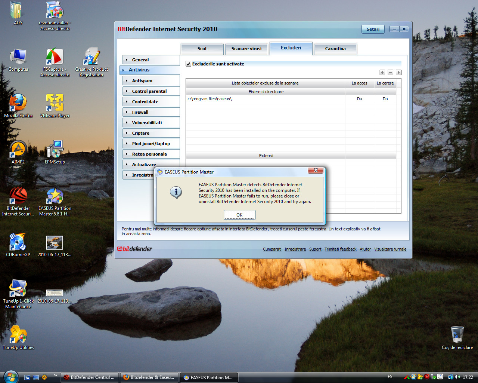Image resolution: width=478 pixels, height=383 pixels.
Task: Expand the Control parental section
Action: [x=151, y=91]
